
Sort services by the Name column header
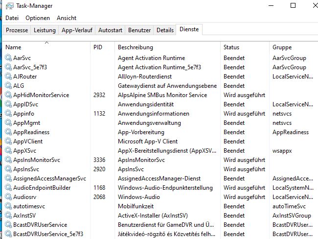coord(46,47)
